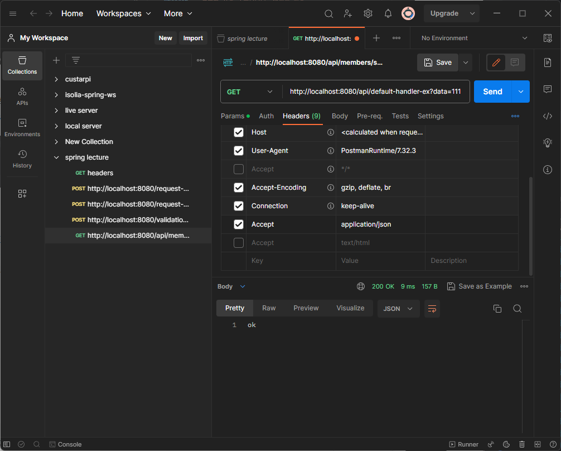Expand the live server collection
This screenshot has width=561, height=451.
pyautogui.click(x=56, y=111)
